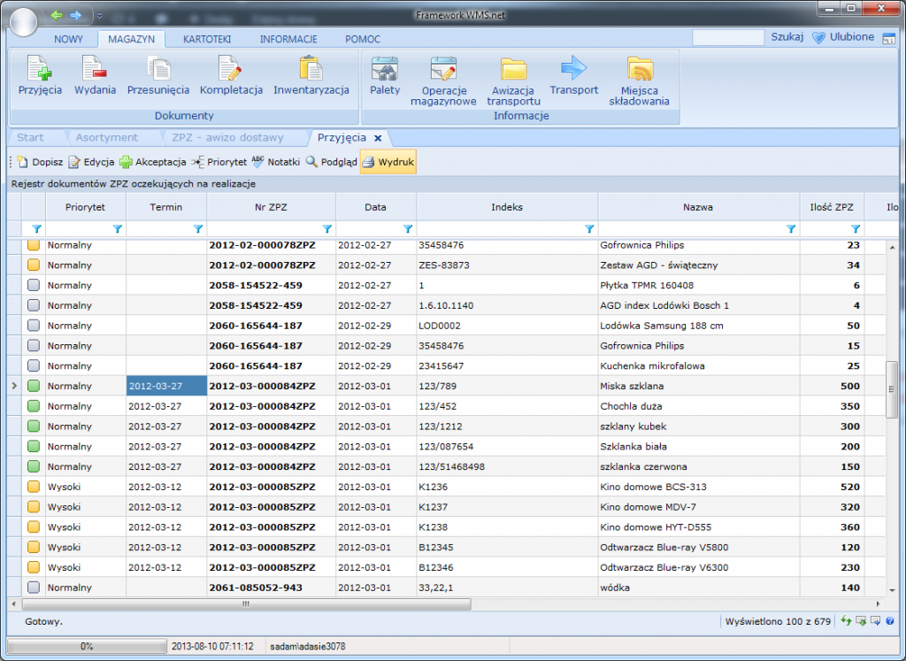Open the filter dropdown in Nazwa column

[791, 228]
